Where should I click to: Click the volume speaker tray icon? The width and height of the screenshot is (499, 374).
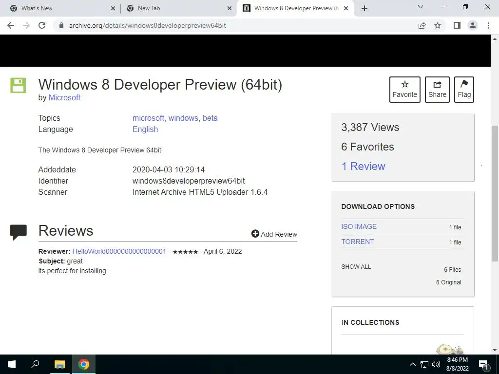pyautogui.click(x=436, y=364)
